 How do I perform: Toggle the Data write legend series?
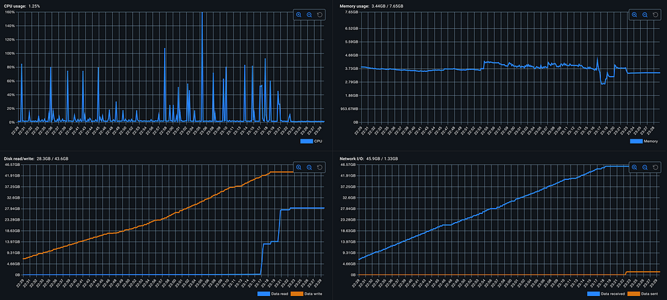(x=307, y=293)
